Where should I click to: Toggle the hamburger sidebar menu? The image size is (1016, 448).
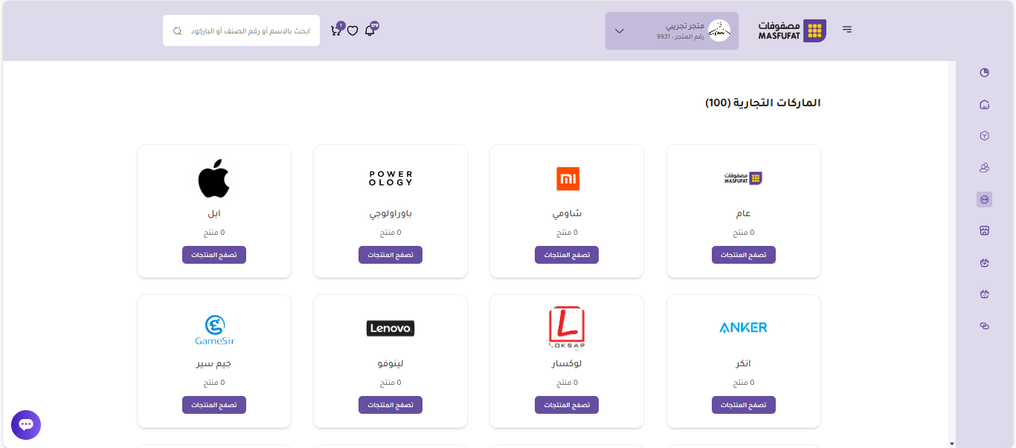pyautogui.click(x=847, y=30)
